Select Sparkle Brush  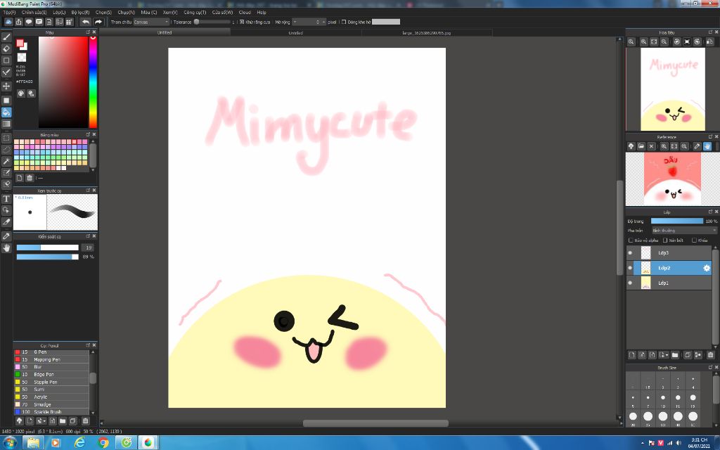coord(51,412)
